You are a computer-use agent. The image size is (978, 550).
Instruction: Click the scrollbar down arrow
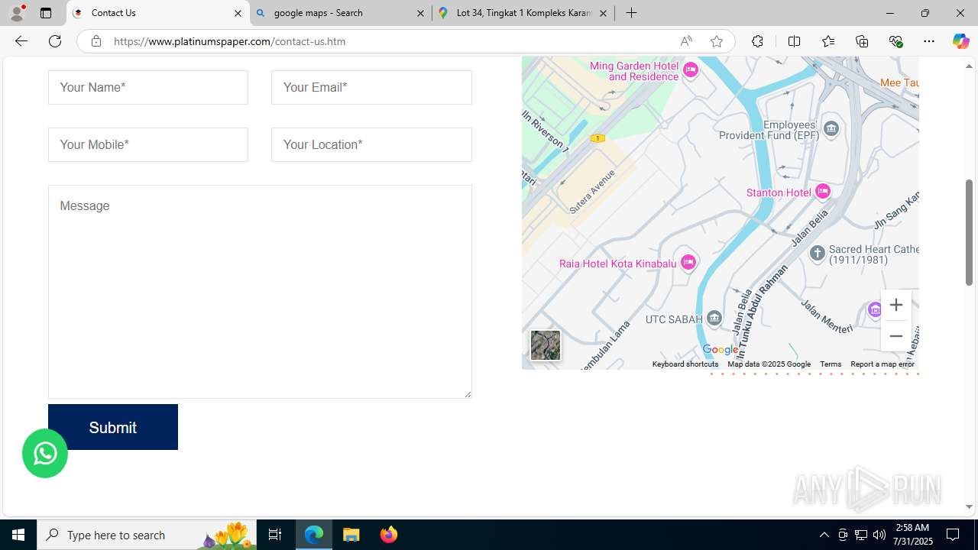click(969, 506)
